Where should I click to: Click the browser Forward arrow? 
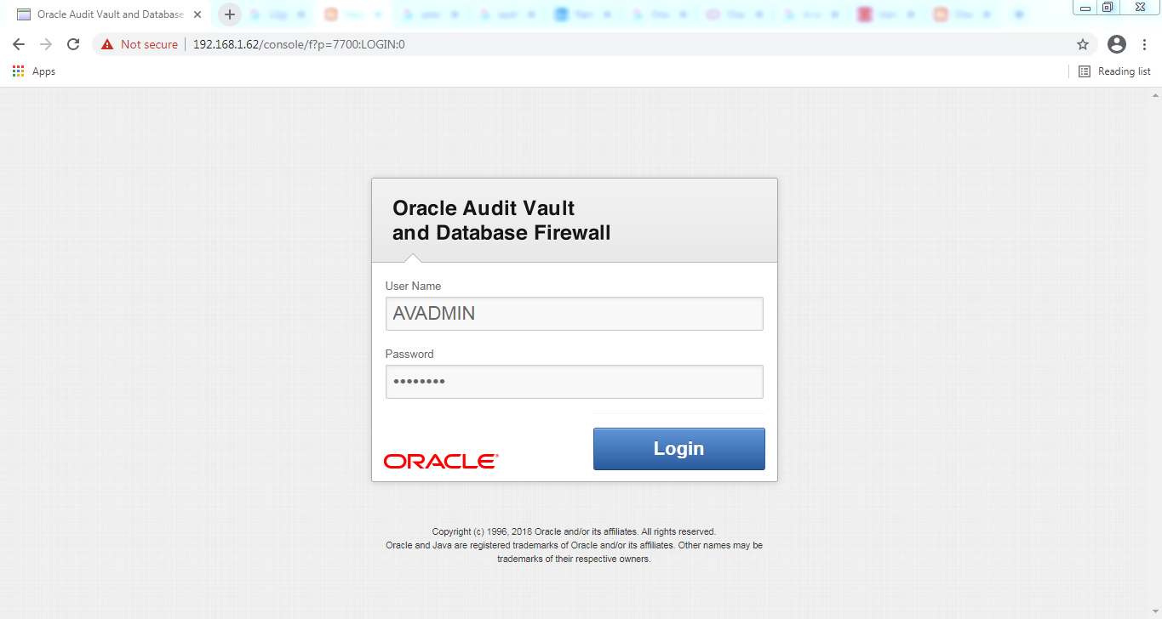click(x=46, y=44)
